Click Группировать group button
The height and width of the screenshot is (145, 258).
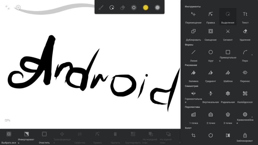point(133,137)
